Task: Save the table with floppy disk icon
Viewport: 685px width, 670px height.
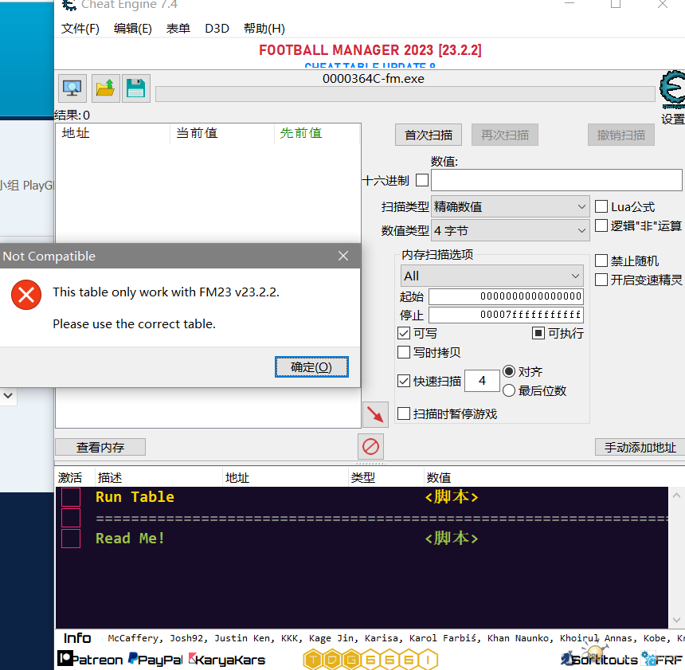Action: [136, 88]
